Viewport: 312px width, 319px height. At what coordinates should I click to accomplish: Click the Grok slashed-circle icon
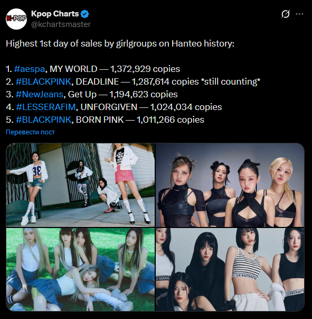click(286, 14)
